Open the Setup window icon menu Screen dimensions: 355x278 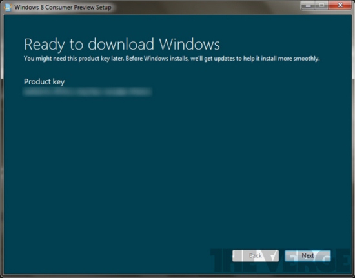pos(8,7)
